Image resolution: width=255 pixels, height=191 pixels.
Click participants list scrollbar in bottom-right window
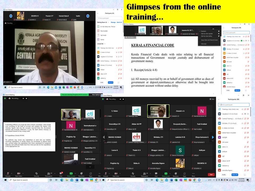pos(250,112)
